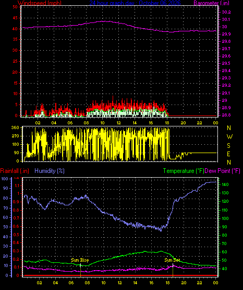Click the "270" wind direction axis value
This screenshot has width=243, height=290.
[x=15, y=136]
